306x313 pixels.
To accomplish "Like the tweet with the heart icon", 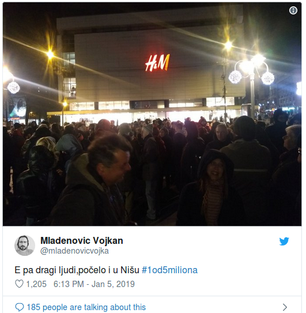I will pyautogui.click(x=20, y=284).
